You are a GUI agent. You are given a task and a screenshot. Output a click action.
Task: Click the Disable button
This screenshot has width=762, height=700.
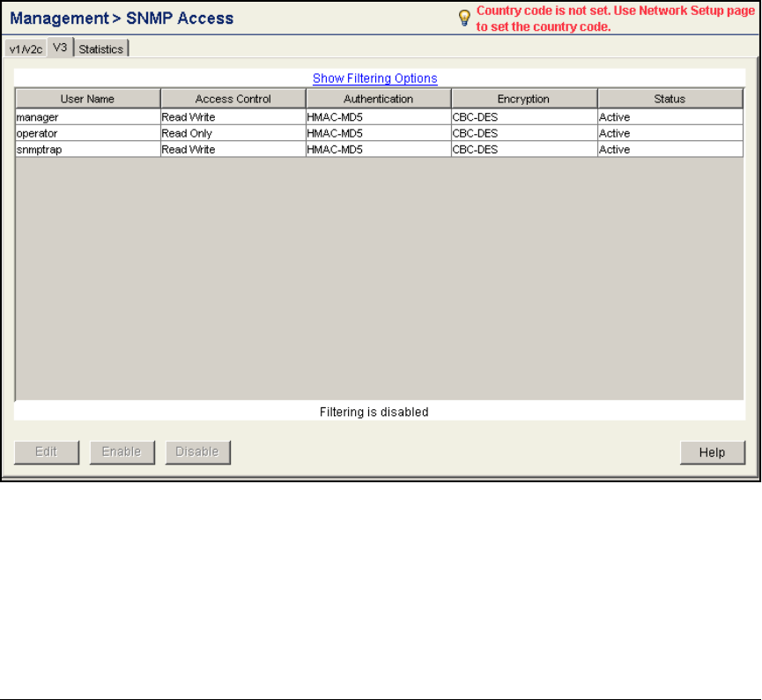198,452
